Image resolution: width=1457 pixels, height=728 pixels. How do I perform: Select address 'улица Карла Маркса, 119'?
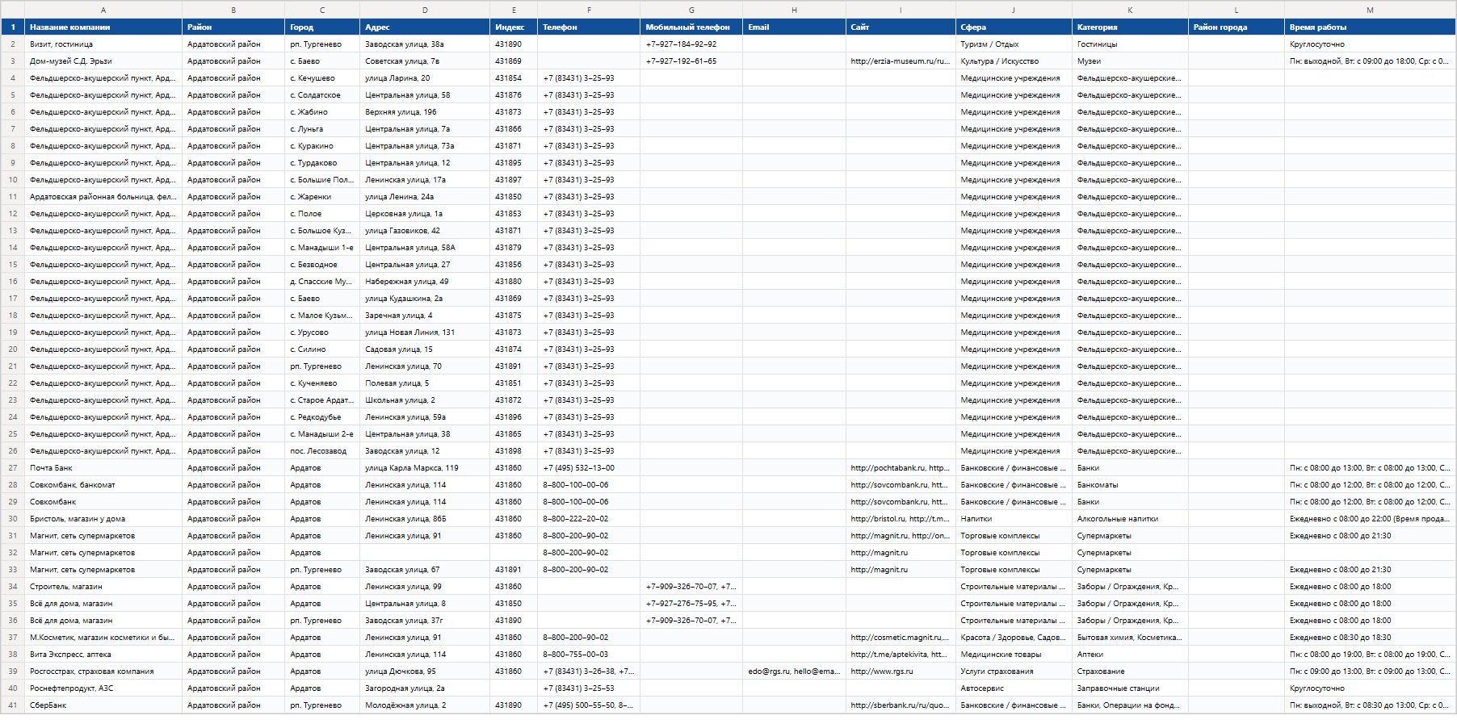(425, 468)
